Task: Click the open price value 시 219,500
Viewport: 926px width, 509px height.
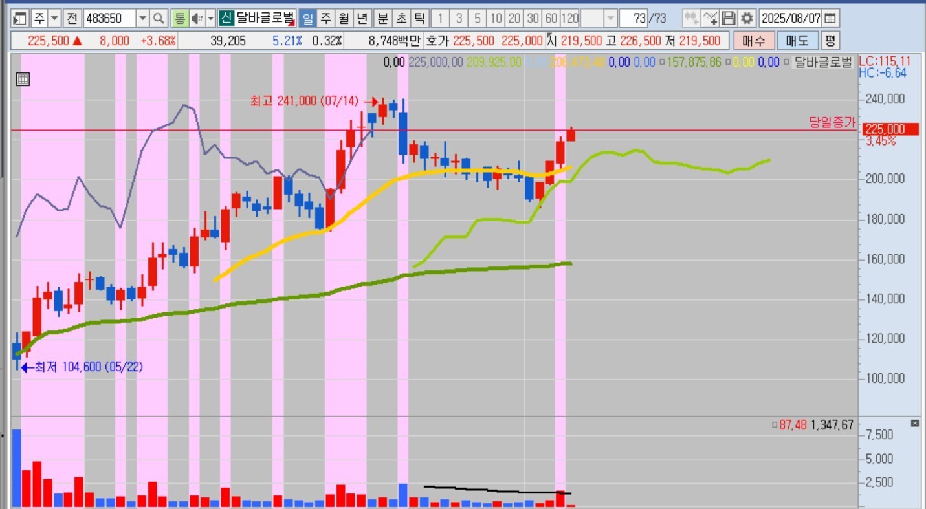Action: 575,41
